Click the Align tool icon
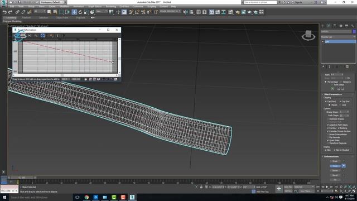The width and height of the screenshot is (357, 201). (192, 12)
